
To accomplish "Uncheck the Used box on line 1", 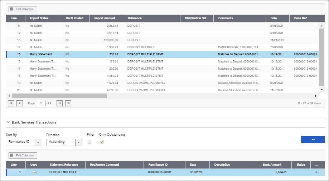I will (x=35, y=172).
